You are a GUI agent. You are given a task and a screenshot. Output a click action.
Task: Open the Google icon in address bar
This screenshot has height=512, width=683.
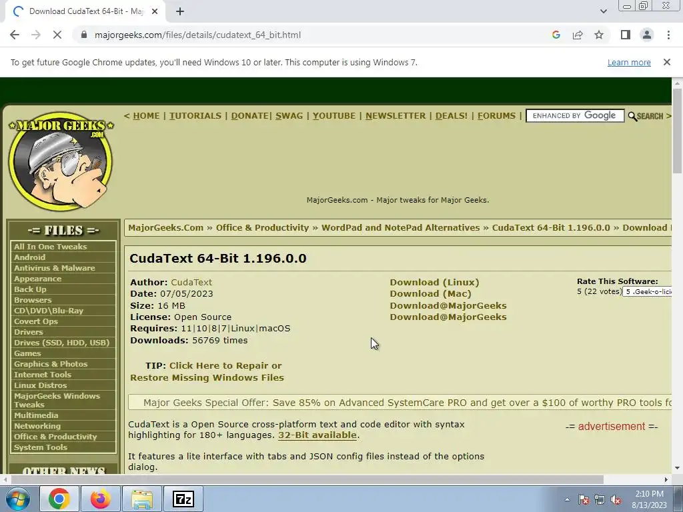point(556,35)
